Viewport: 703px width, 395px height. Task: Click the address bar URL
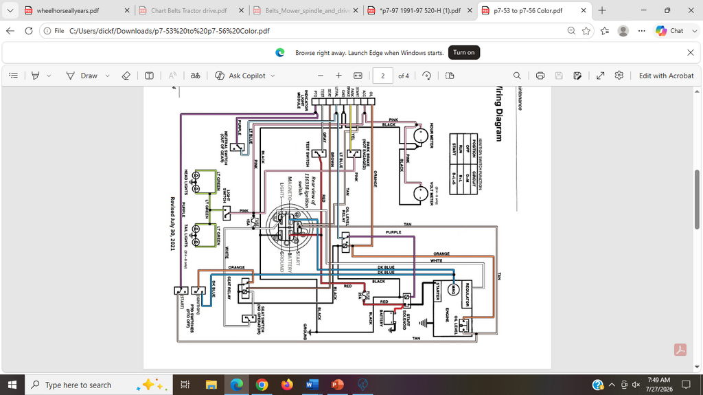[170, 31]
